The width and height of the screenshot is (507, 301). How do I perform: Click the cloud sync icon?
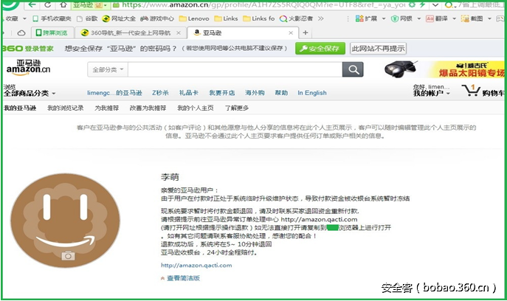(x=21, y=33)
